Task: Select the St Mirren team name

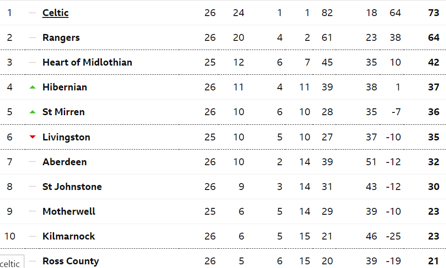Action: click(x=63, y=112)
